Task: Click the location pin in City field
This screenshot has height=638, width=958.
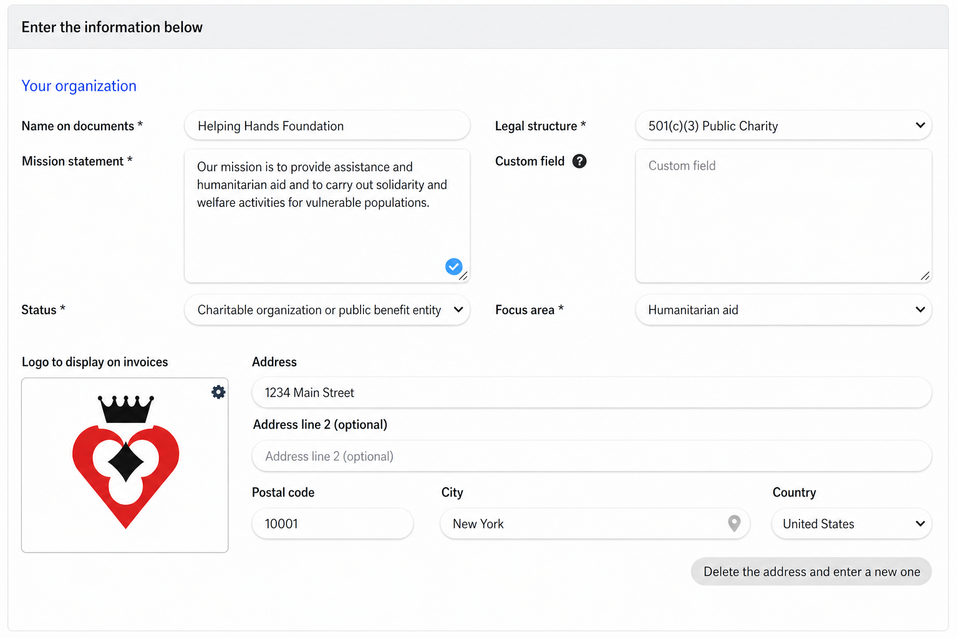Action: click(734, 523)
